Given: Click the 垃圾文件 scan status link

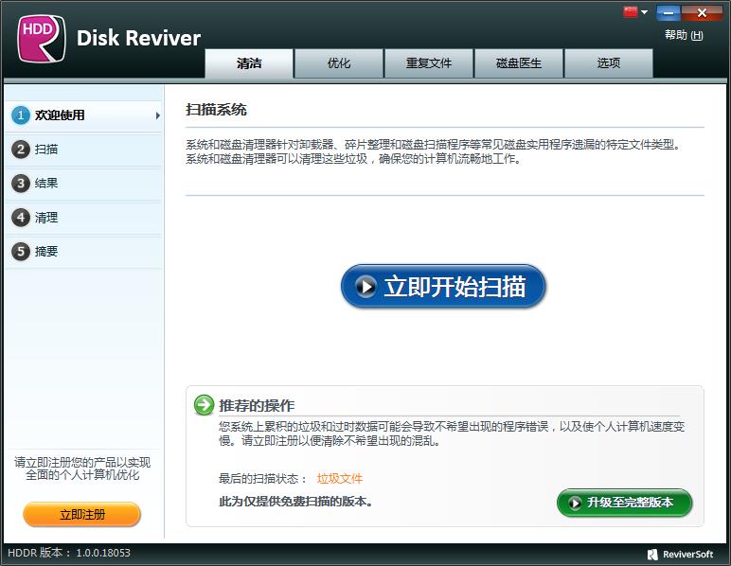Looking at the screenshot, I should point(339,478).
